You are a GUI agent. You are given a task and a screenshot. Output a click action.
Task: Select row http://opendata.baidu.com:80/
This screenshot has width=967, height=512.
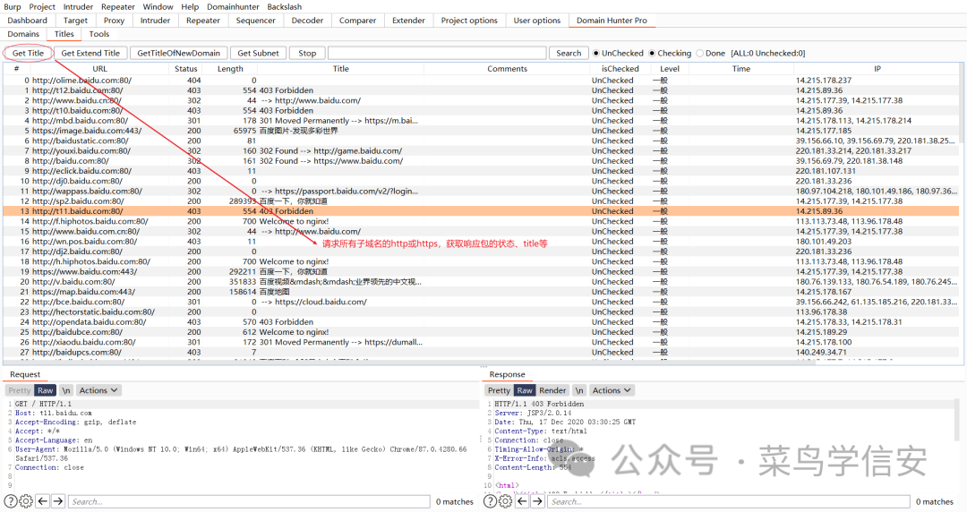(x=481, y=322)
